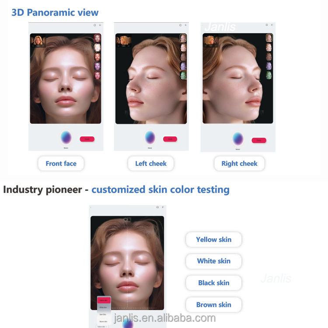328x328 pixels.
Task: Tap the back arrow in the Front face screen
Action: [100, 25]
